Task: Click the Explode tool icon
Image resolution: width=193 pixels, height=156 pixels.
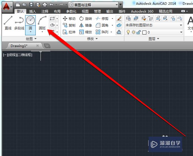Action: (119, 25)
